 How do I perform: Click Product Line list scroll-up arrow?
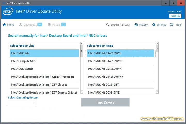tap(82, 44)
